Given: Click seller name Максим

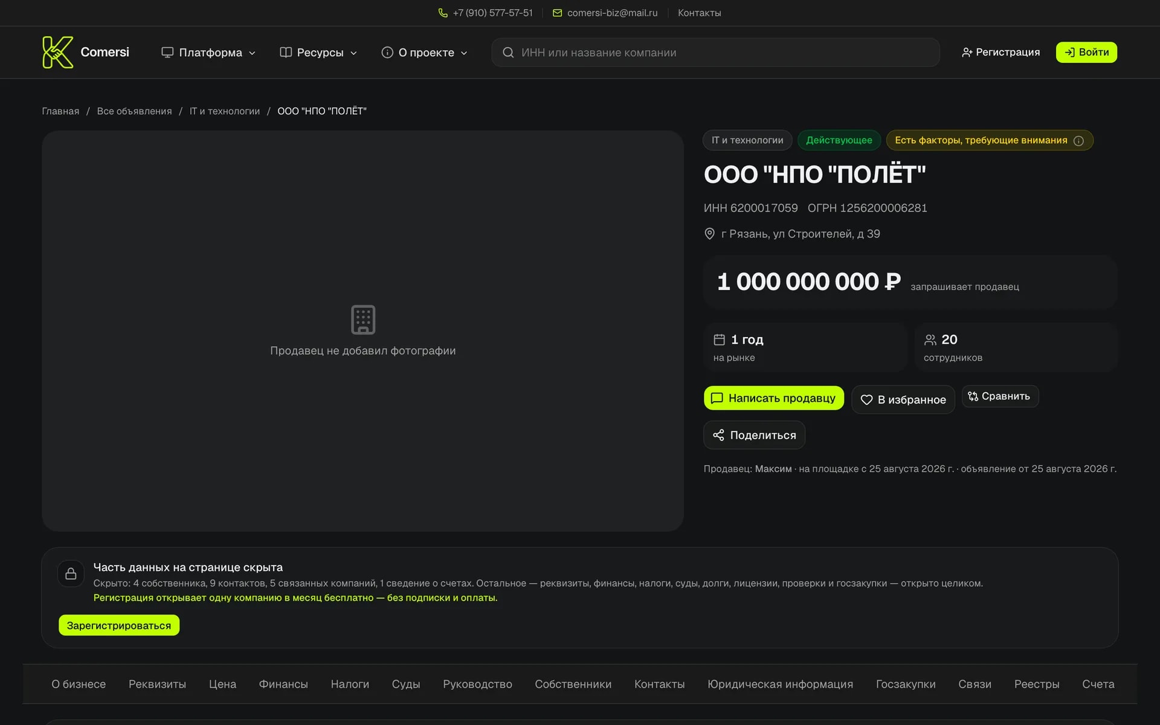Looking at the screenshot, I should point(773,469).
